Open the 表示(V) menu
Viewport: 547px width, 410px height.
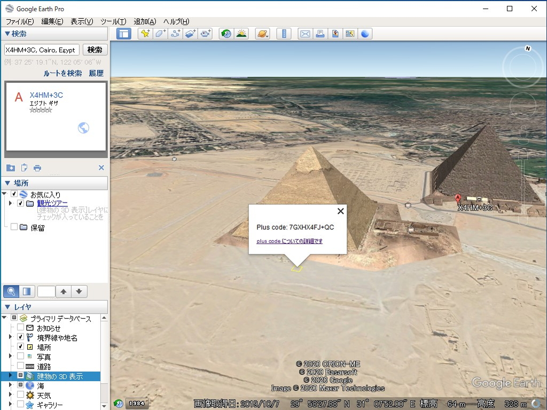[x=82, y=21]
